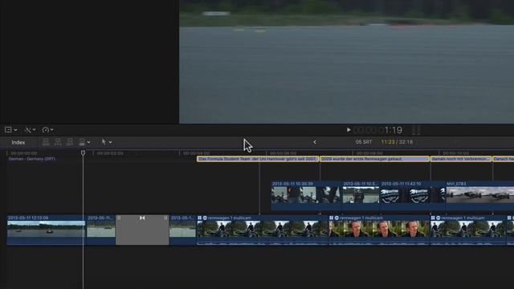Open the tool selection dropdown chevron
Image resolution: width=514 pixels, height=289 pixels.
point(111,142)
